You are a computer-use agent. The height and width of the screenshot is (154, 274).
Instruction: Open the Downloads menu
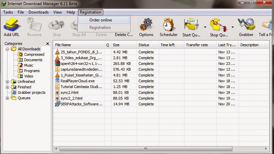(39, 12)
